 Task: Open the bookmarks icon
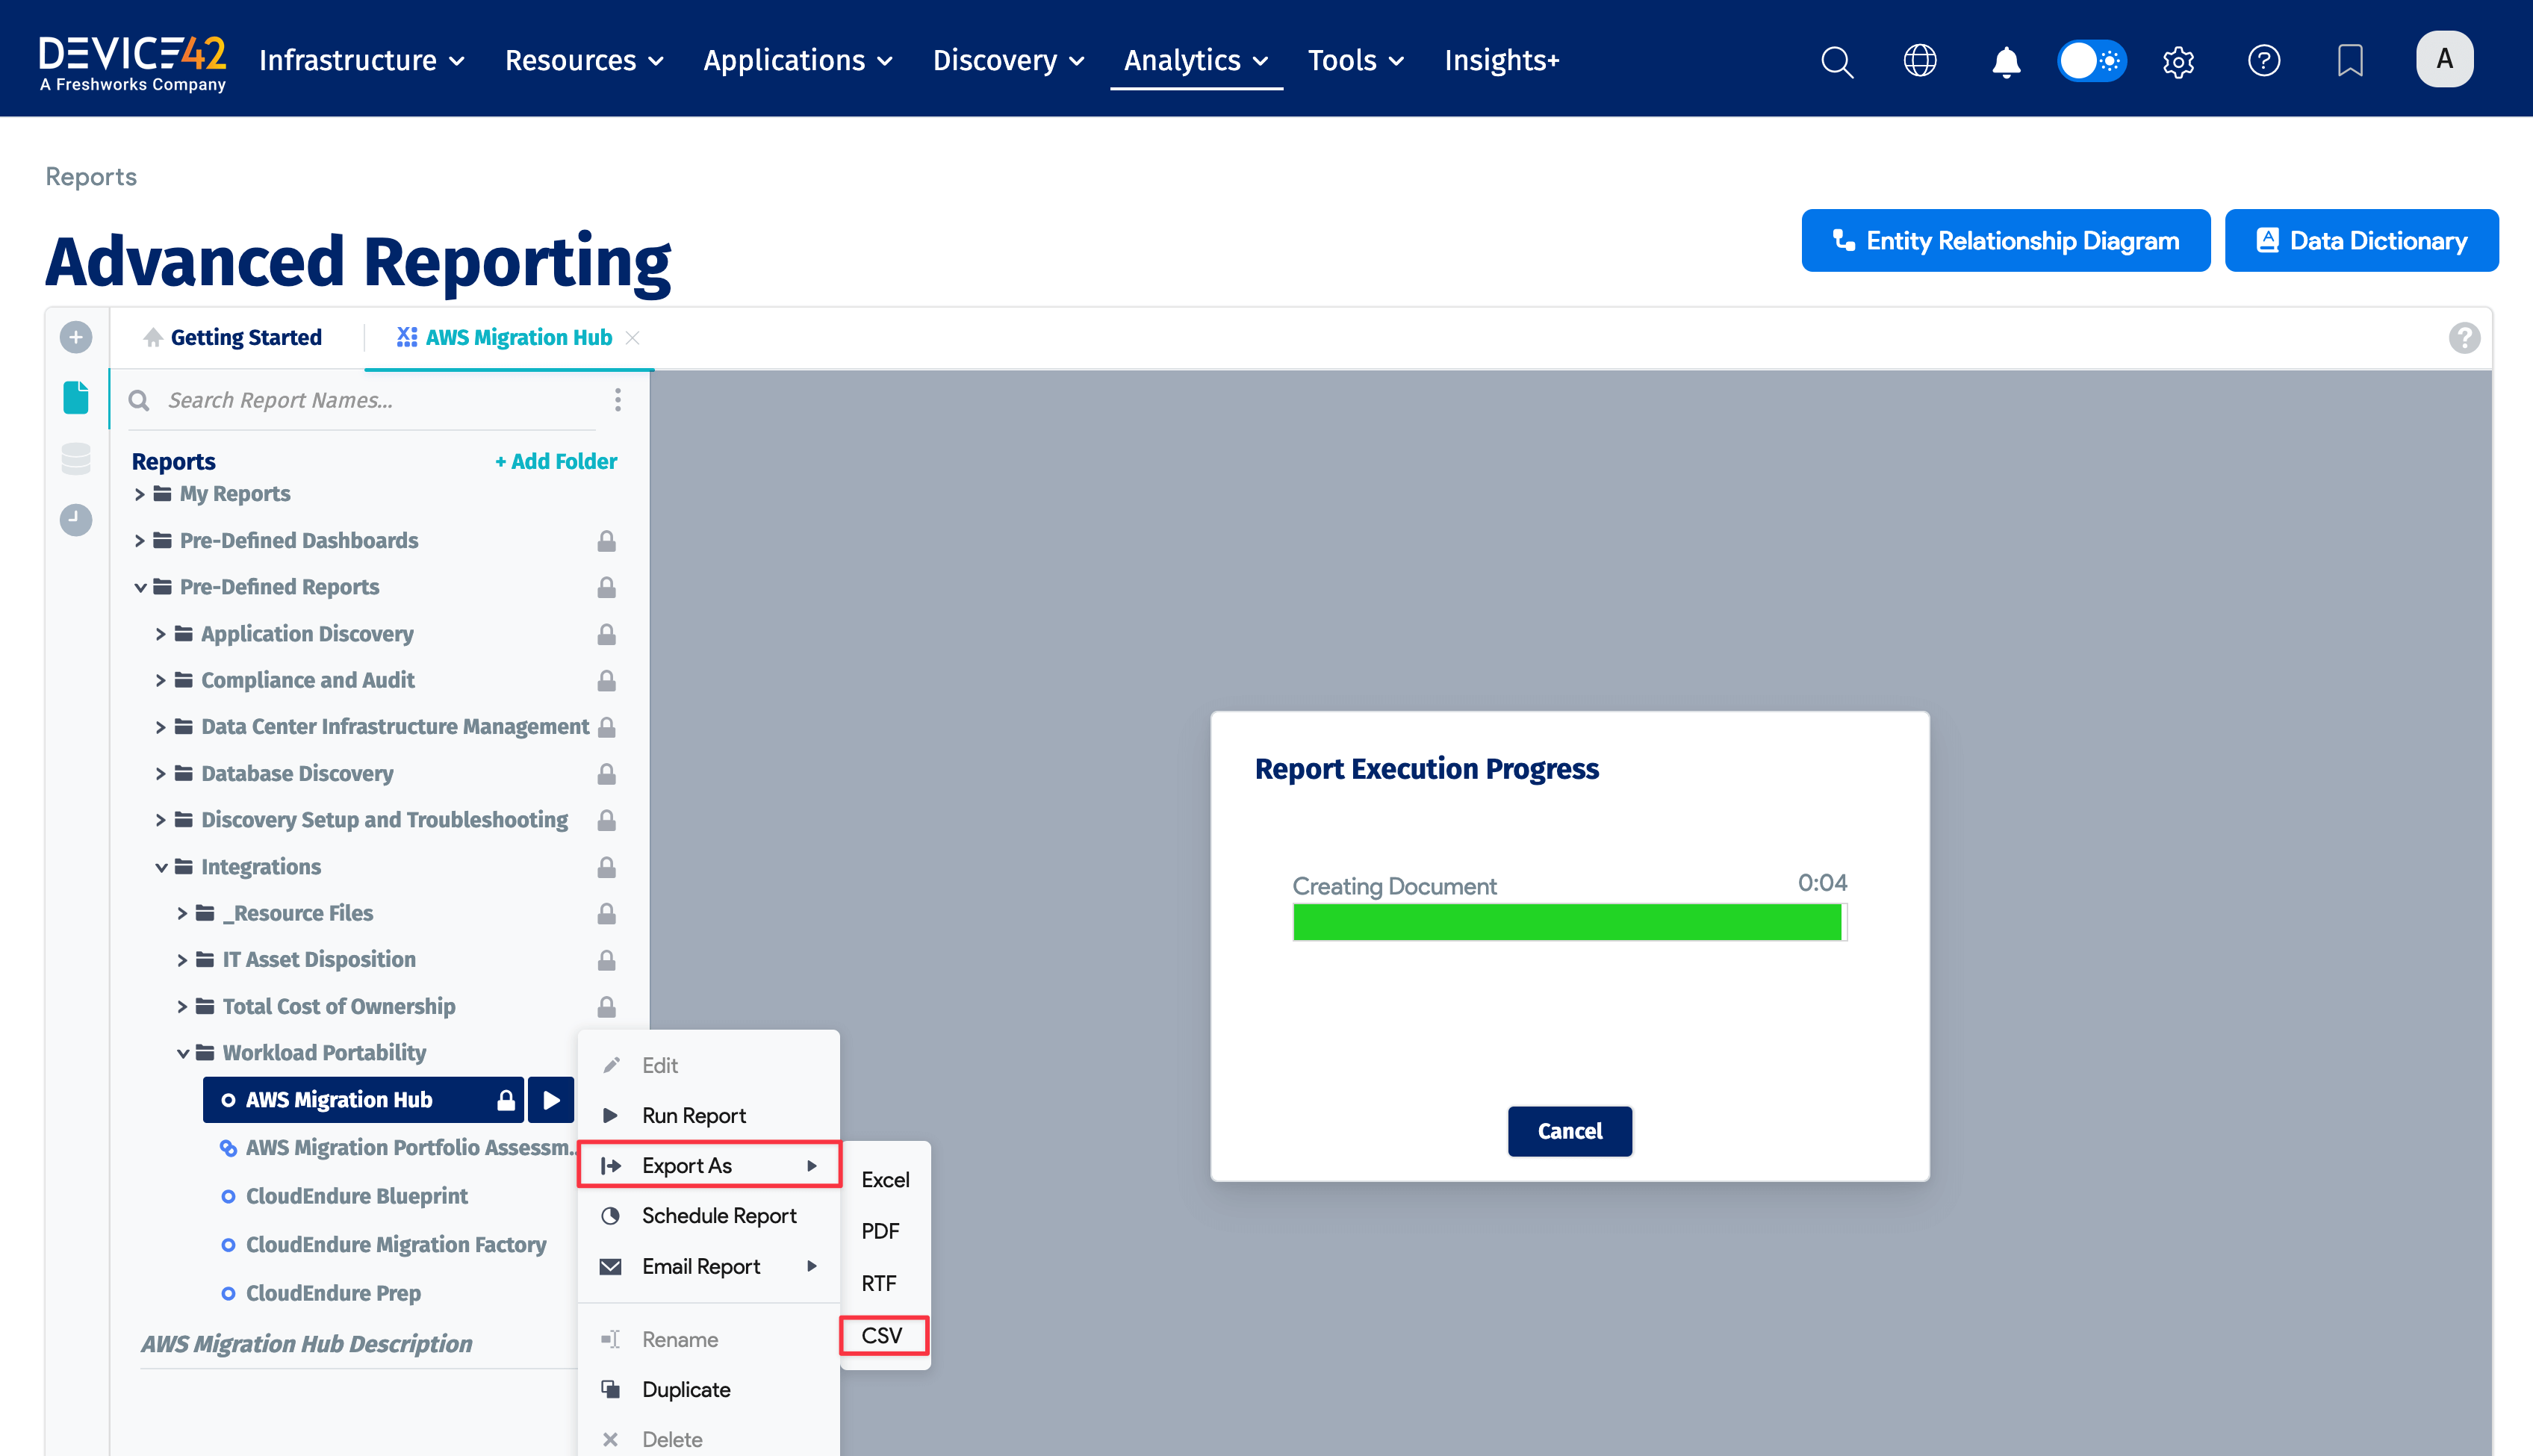2350,61
